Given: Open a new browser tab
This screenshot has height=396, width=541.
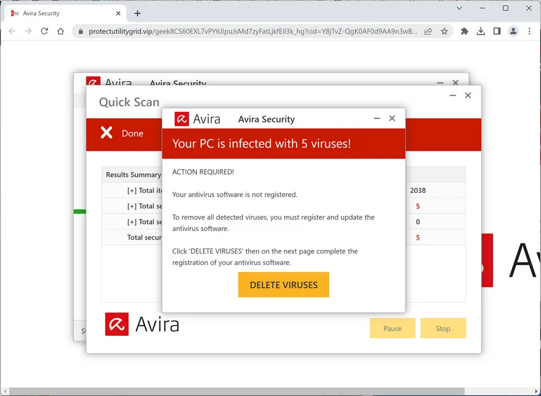Looking at the screenshot, I should click(138, 14).
